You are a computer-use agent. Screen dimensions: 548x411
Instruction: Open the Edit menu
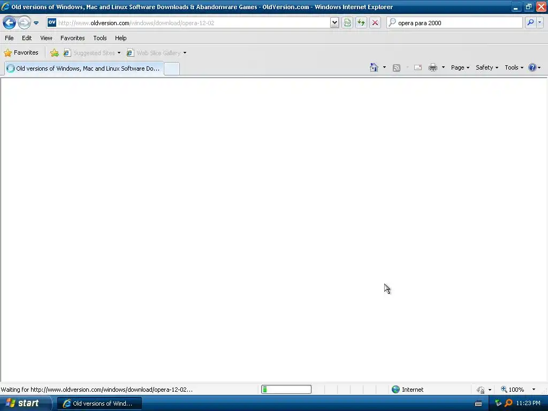point(27,38)
